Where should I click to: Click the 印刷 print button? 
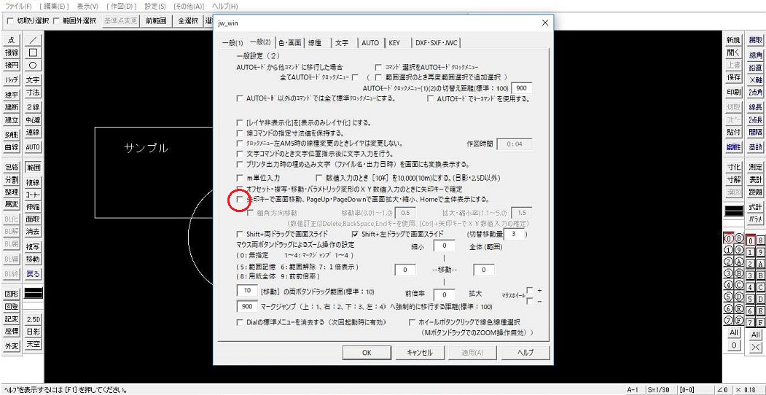733,93
